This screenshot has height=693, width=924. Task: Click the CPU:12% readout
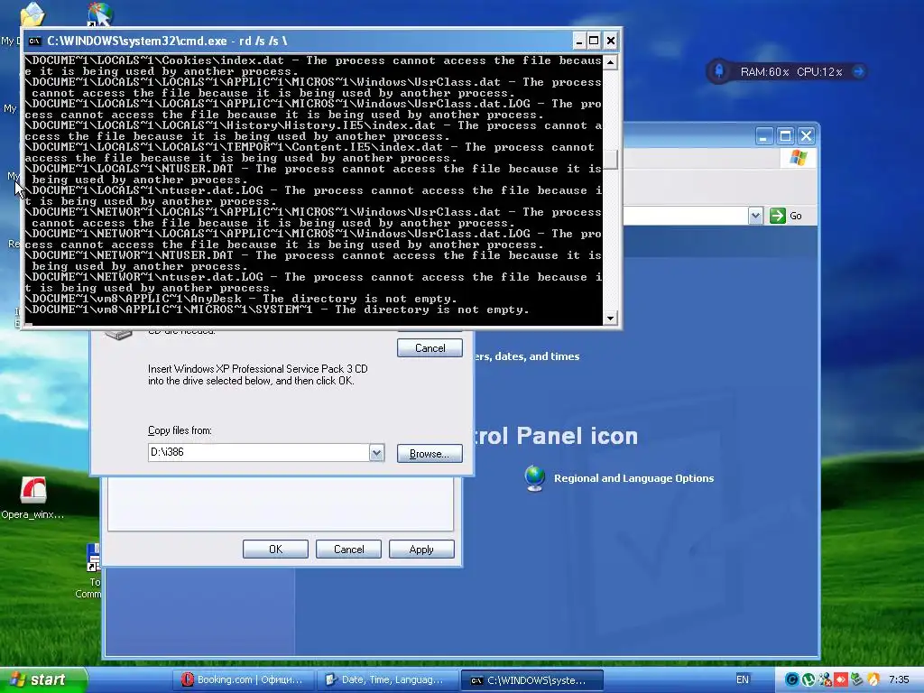point(819,72)
